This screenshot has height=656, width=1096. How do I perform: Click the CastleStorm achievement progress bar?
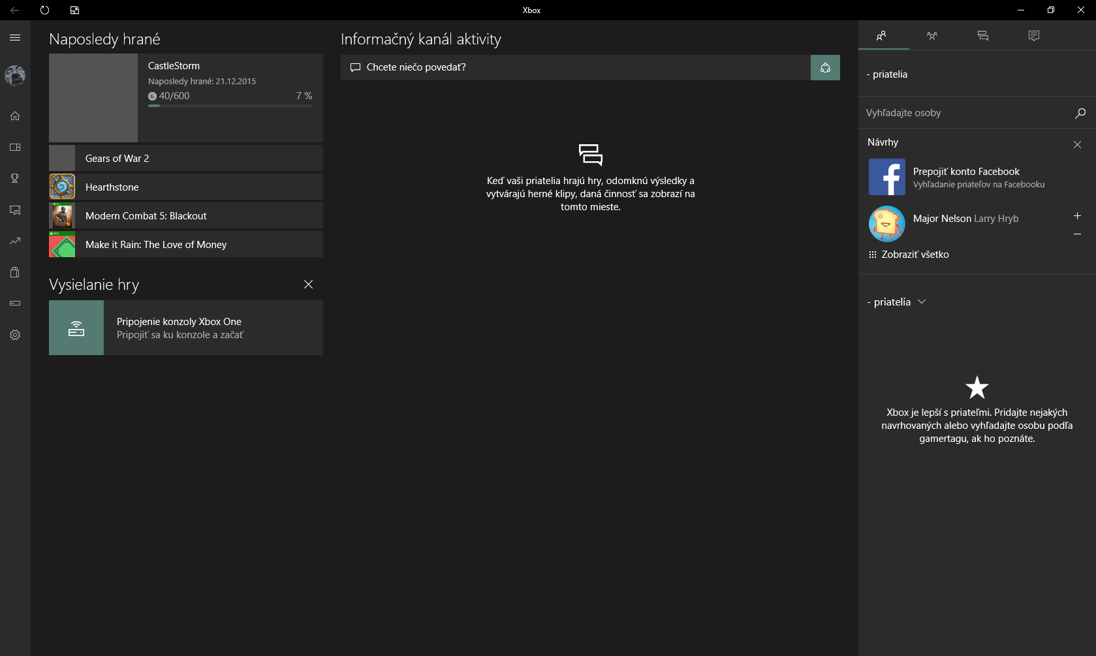coord(230,106)
